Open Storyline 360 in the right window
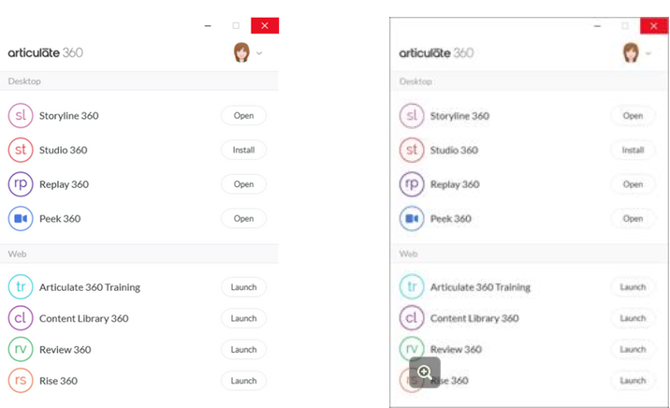Image resolution: width=670 pixels, height=408 pixels. (633, 115)
